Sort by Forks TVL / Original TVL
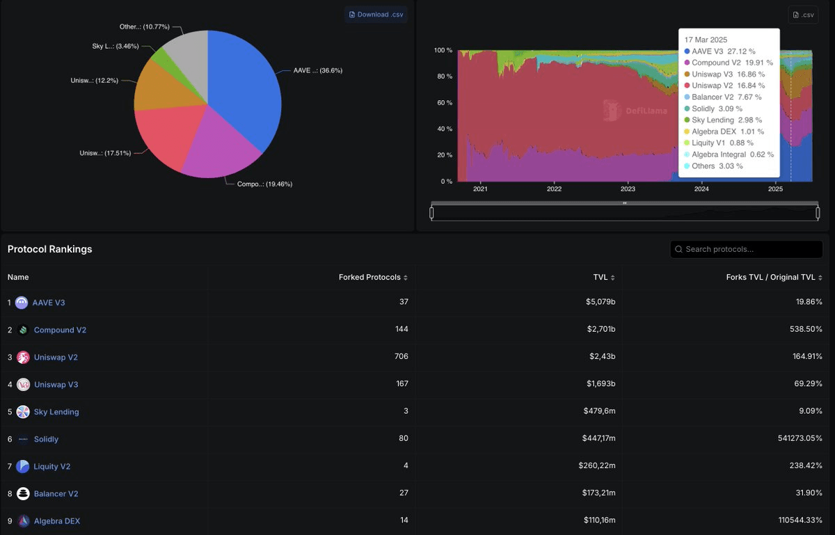This screenshot has width=835, height=535. pos(774,277)
